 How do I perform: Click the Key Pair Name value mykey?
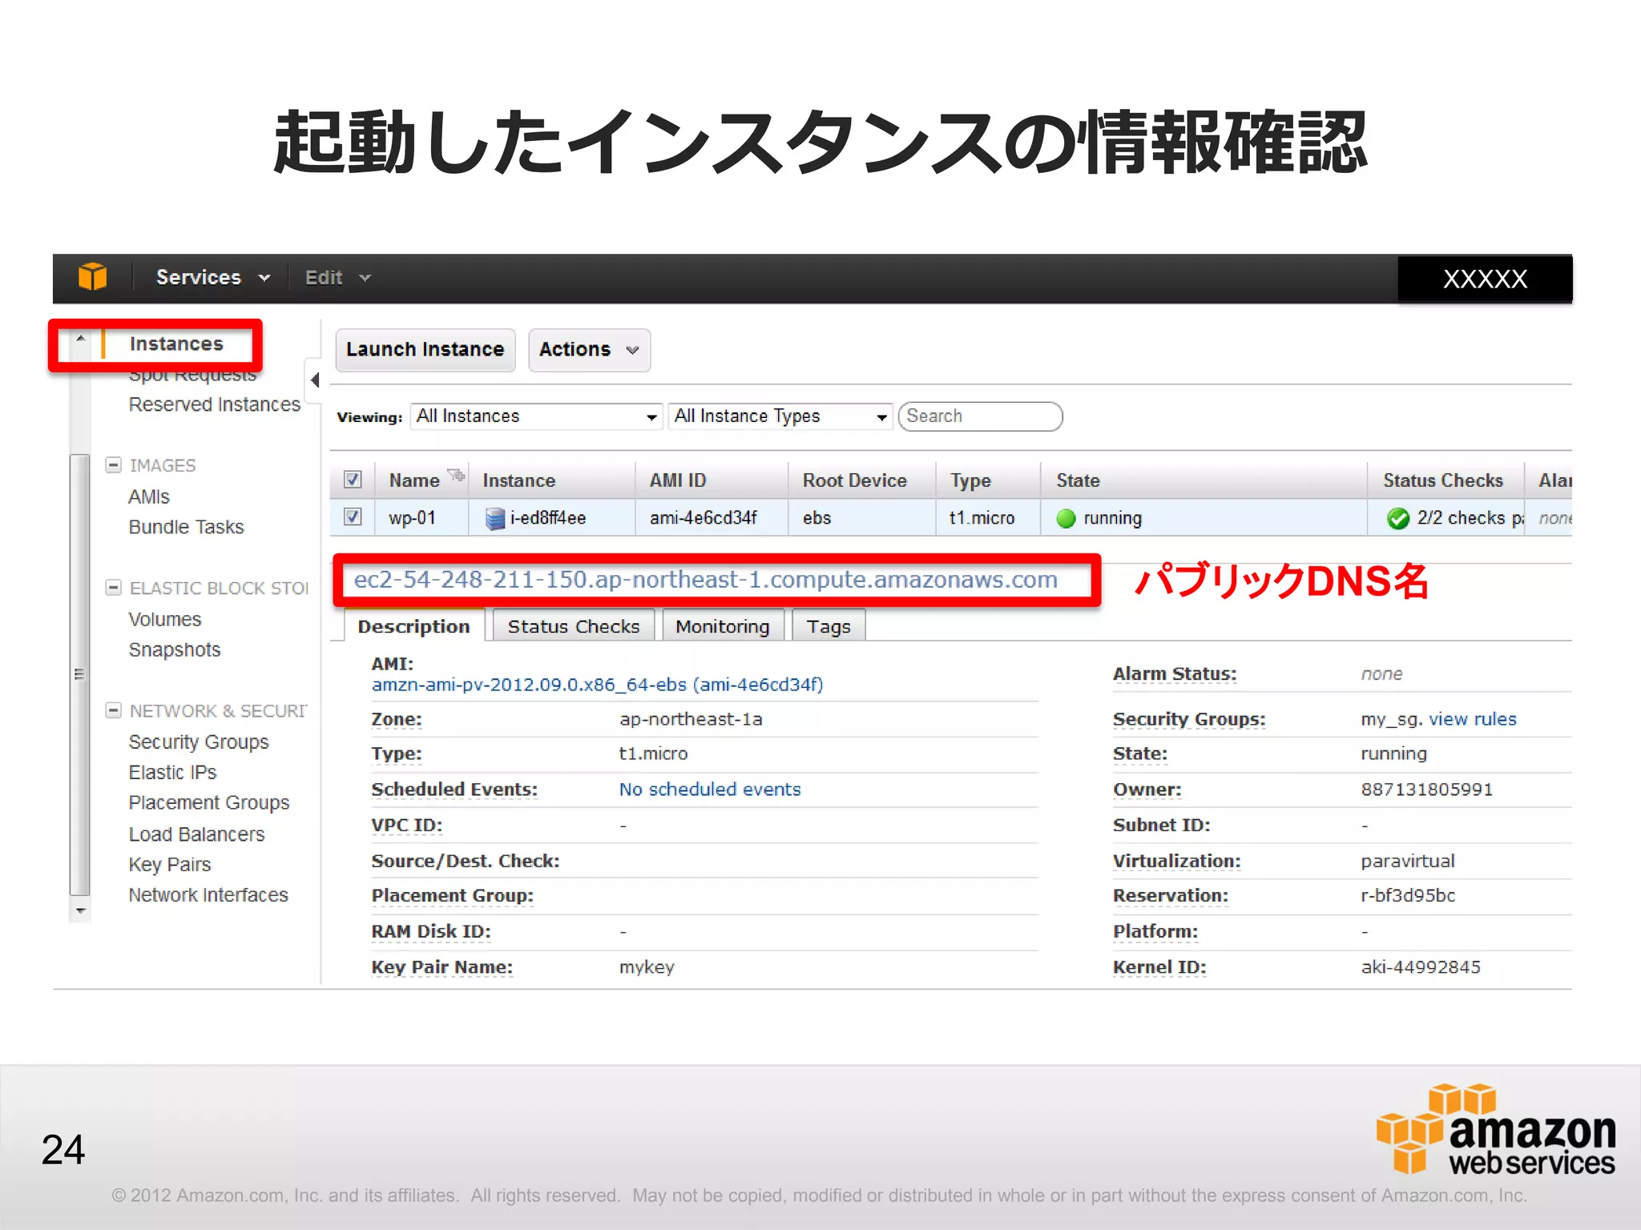point(647,967)
